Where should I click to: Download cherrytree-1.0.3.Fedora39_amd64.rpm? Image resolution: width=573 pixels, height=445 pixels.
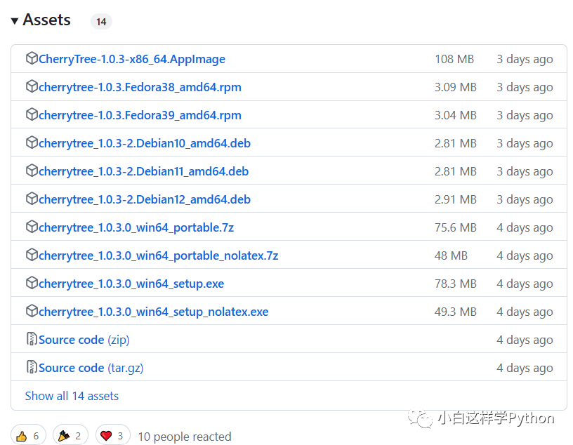tap(140, 115)
